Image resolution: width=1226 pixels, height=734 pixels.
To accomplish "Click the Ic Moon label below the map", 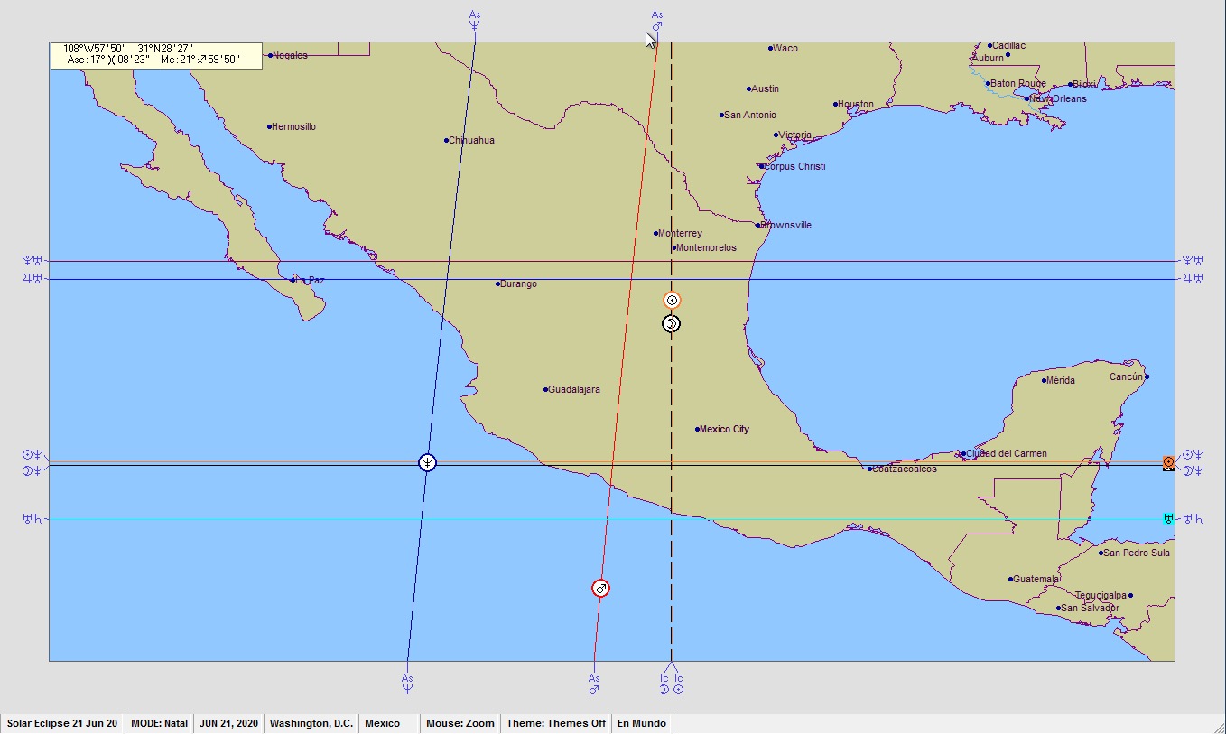I will pos(664,683).
